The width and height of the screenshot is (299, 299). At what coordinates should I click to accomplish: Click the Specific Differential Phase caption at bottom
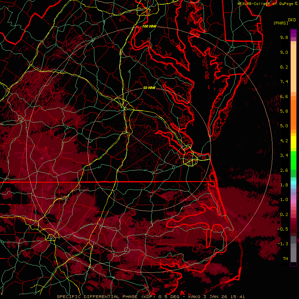(x=150, y=297)
